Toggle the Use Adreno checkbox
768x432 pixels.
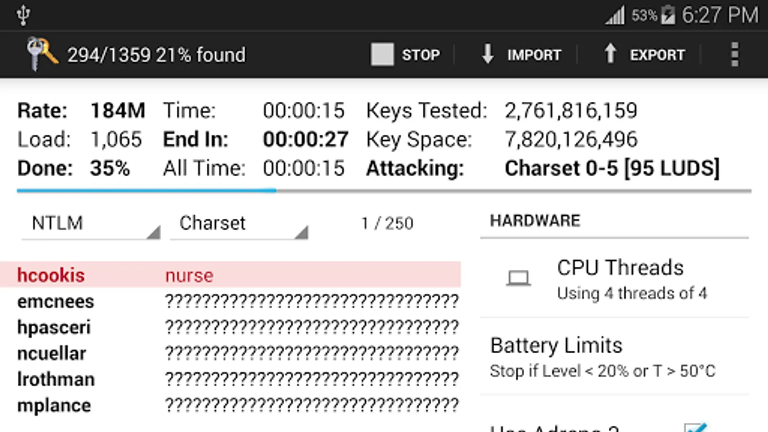click(x=695, y=427)
